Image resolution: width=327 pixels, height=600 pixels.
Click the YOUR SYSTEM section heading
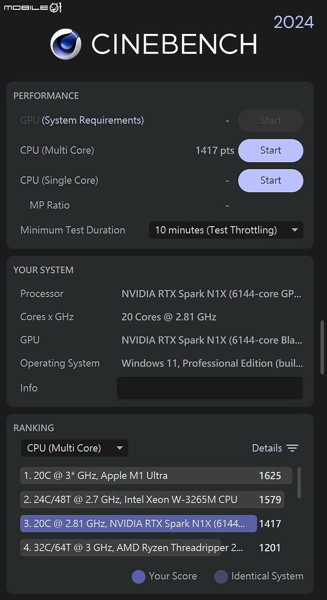[x=43, y=270]
